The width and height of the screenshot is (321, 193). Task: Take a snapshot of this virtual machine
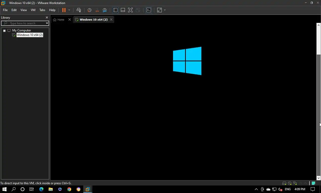click(x=89, y=10)
